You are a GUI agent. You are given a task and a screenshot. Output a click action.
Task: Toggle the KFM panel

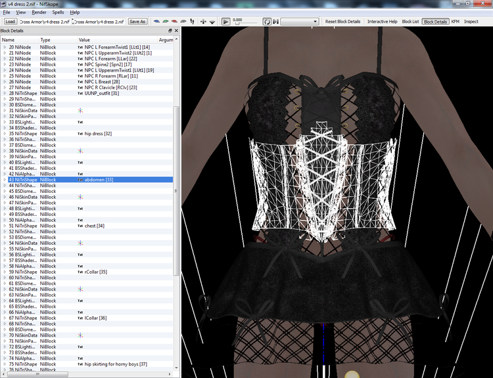point(456,22)
